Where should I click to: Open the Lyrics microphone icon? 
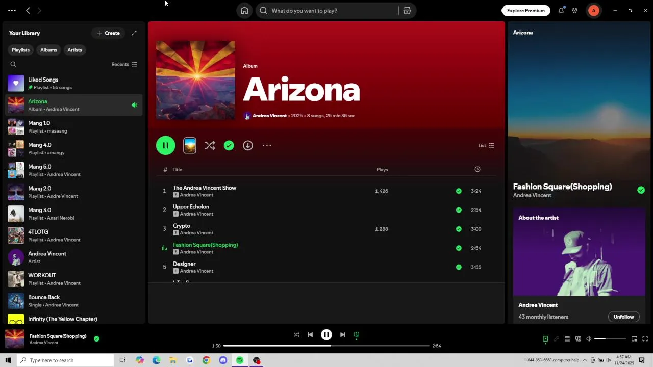click(556, 339)
